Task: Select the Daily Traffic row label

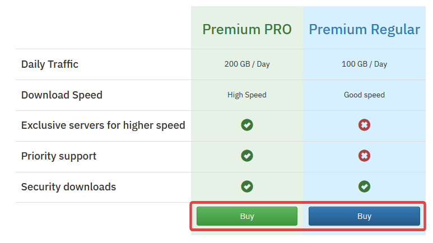Action: pyautogui.click(x=50, y=64)
